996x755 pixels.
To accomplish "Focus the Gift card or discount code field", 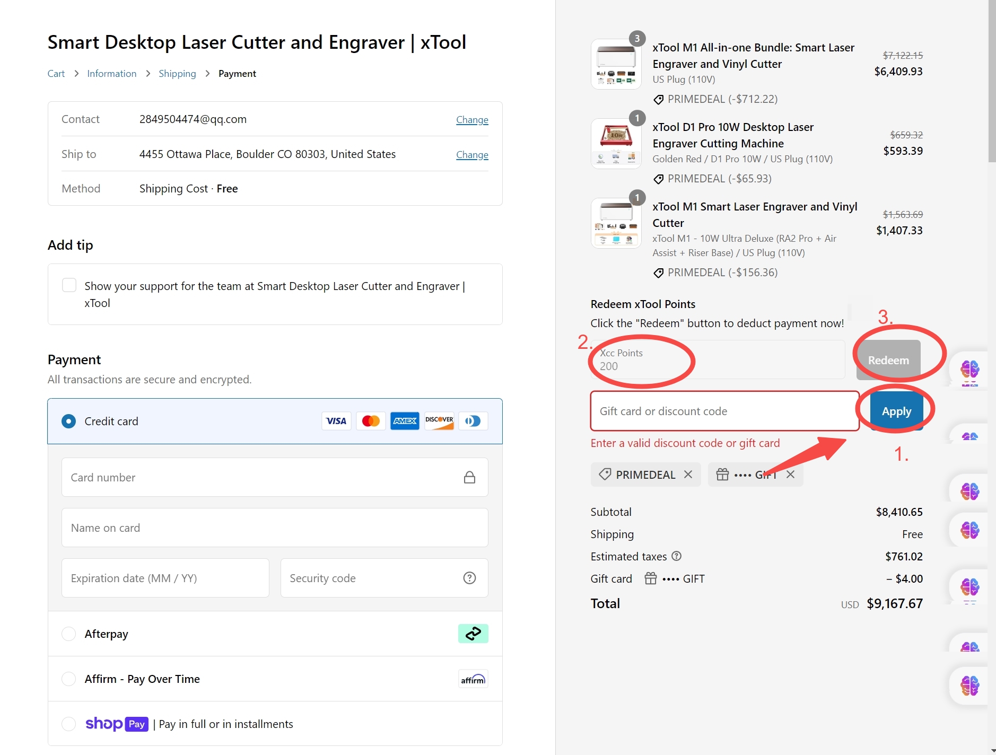I will pyautogui.click(x=724, y=411).
